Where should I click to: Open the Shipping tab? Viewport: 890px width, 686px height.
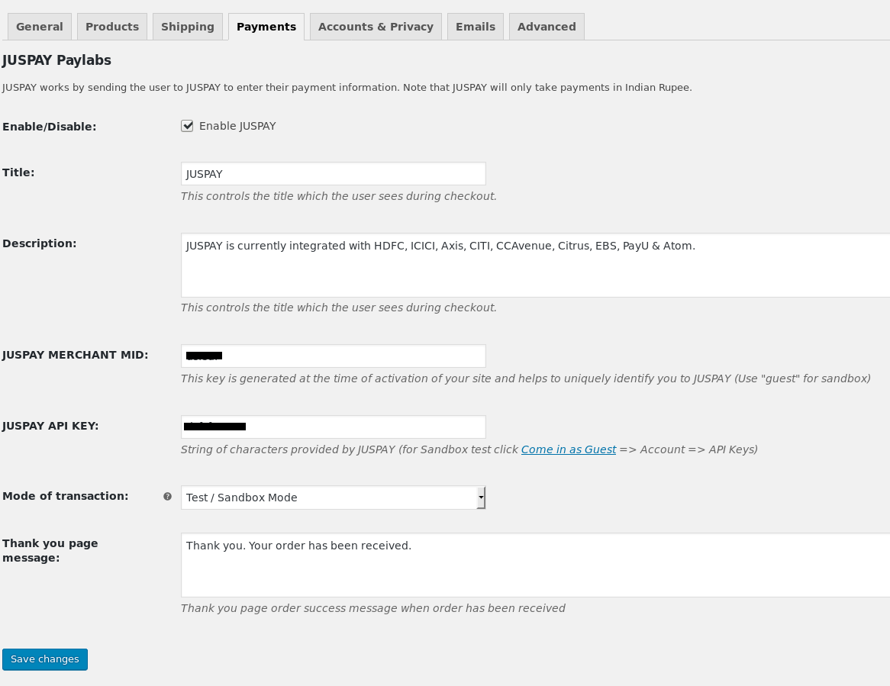click(187, 27)
